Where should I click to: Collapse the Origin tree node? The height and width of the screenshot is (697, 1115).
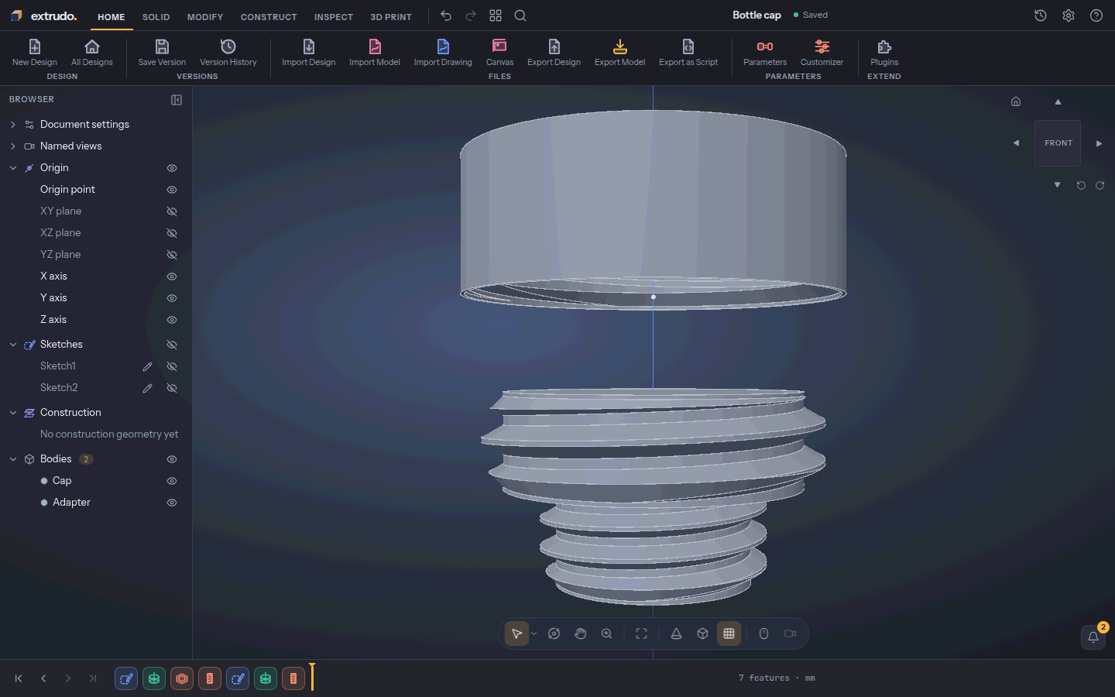pos(13,168)
